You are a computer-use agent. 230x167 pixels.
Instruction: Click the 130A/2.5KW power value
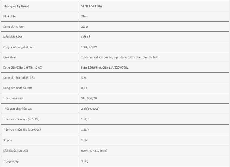[x=89, y=47]
